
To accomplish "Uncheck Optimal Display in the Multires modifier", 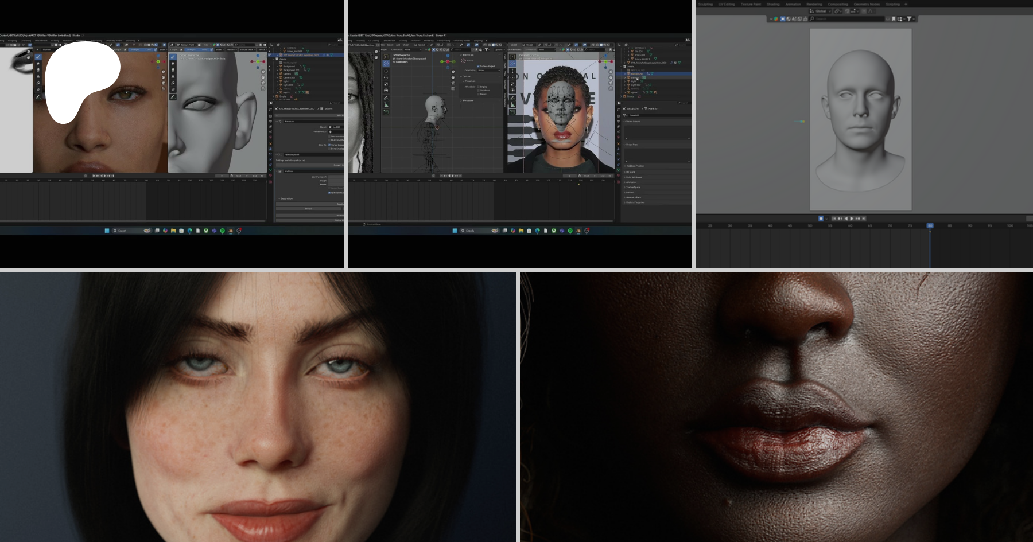I will [329, 193].
